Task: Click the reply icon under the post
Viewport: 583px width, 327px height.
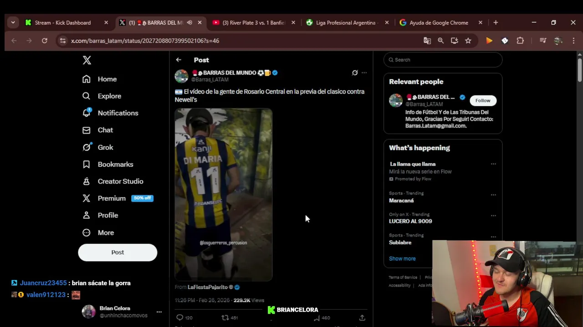Action: 179,317
